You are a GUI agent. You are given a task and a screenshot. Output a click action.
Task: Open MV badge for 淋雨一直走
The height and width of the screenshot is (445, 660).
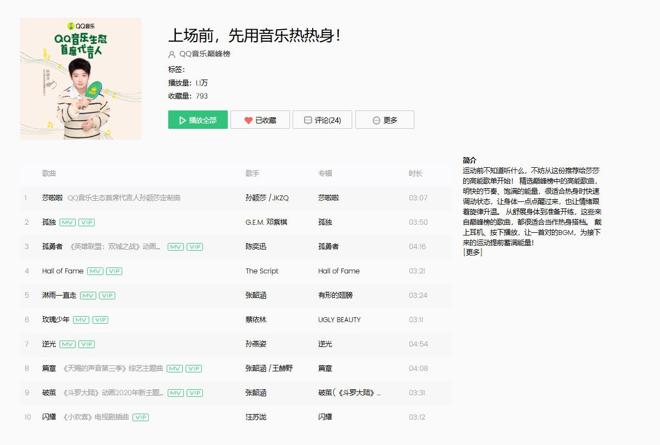coord(88,296)
